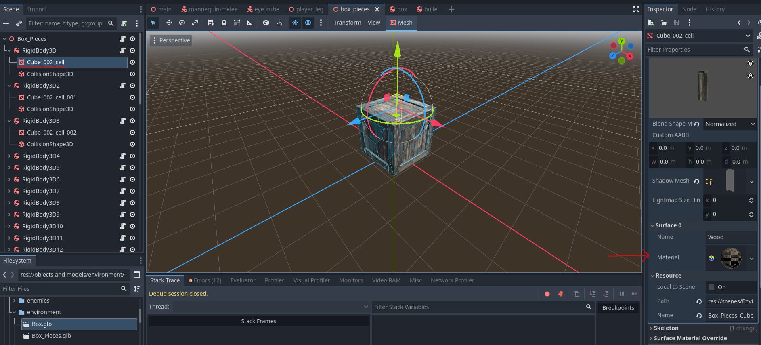
Task: Expand the RigidBody3D4 tree node
Action: 9,156
